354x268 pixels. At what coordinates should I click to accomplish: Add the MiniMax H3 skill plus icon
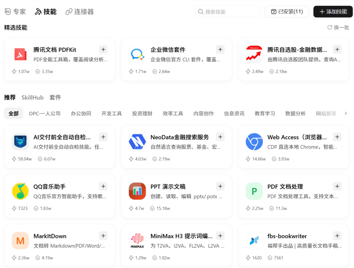[x=220, y=236]
